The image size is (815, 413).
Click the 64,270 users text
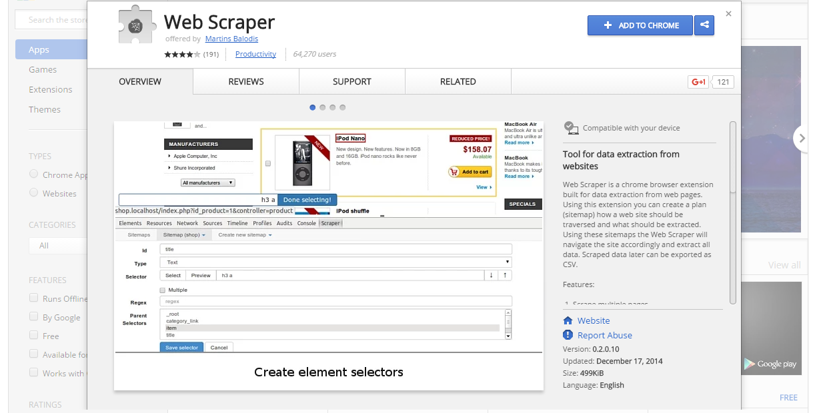(314, 54)
